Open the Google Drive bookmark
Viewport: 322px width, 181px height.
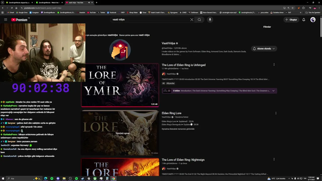click(x=22, y=12)
